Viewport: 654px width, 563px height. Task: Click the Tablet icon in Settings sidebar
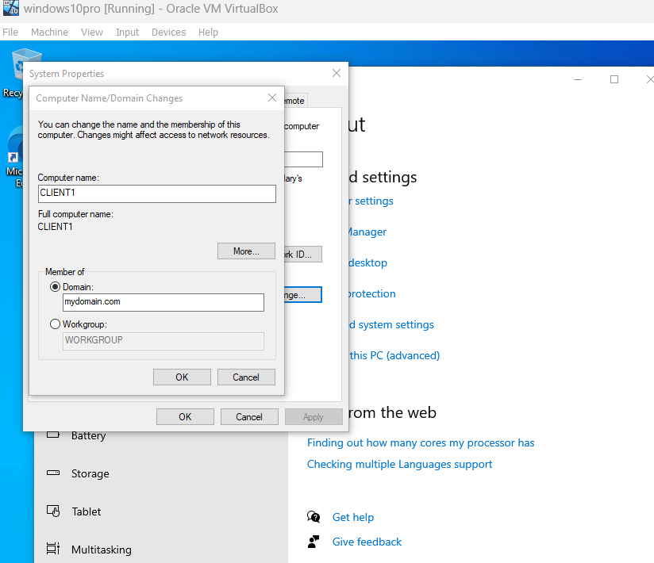pyautogui.click(x=53, y=511)
